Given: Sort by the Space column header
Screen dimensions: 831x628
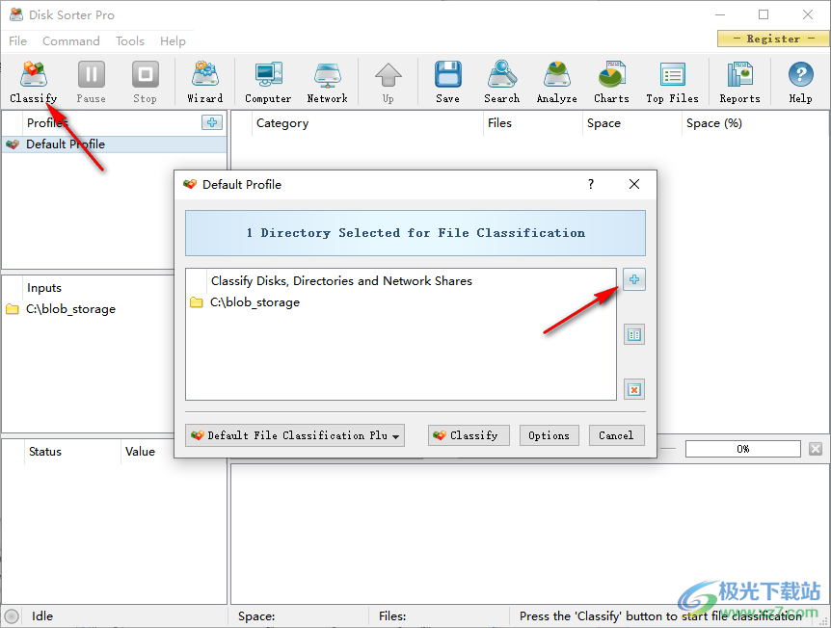Looking at the screenshot, I should point(631,123).
